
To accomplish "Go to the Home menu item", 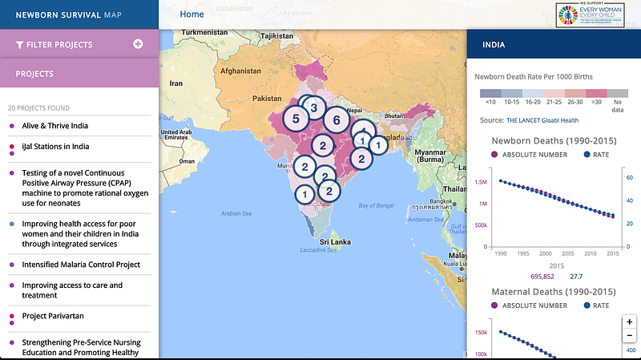I will pyautogui.click(x=191, y=14).
